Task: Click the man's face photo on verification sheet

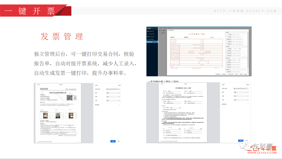Action: coord(58,115)
